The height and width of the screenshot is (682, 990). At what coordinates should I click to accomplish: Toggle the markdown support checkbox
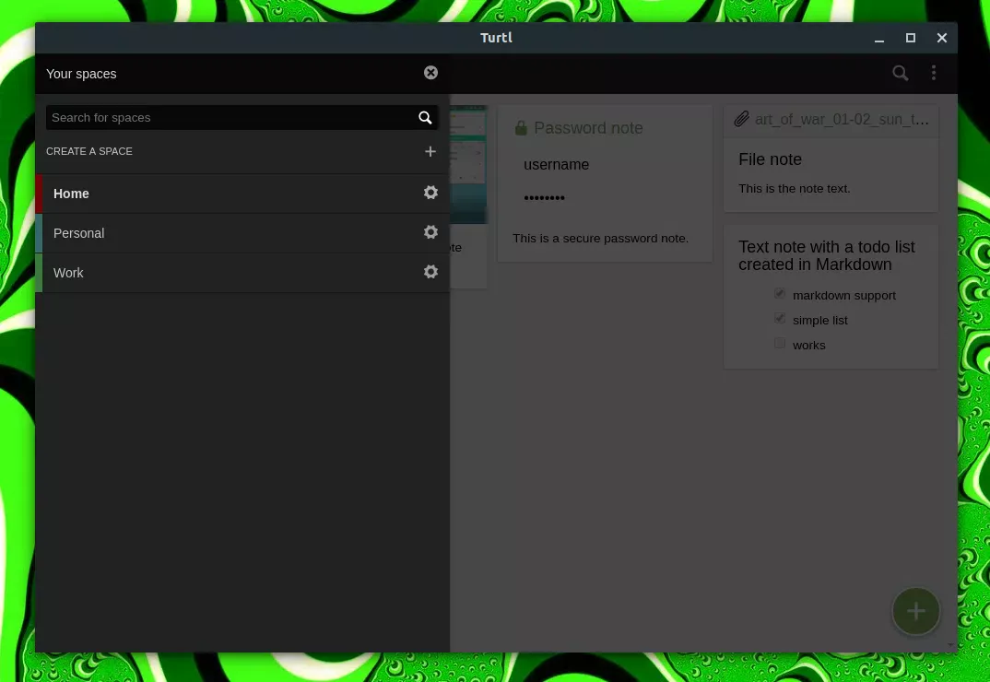tap(780, 294)
